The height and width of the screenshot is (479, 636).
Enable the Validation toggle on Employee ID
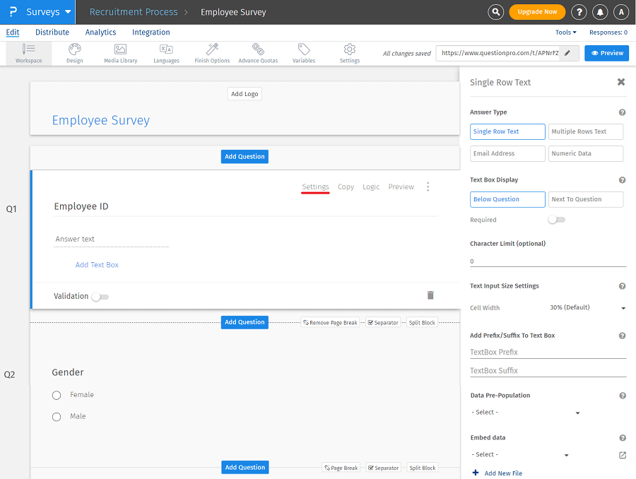coord(100,297)
